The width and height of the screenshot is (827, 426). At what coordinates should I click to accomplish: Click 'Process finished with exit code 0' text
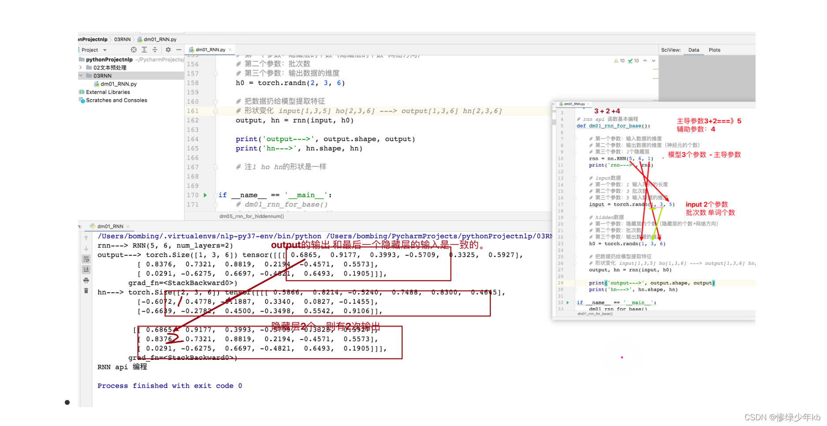[x=170, y=386]
